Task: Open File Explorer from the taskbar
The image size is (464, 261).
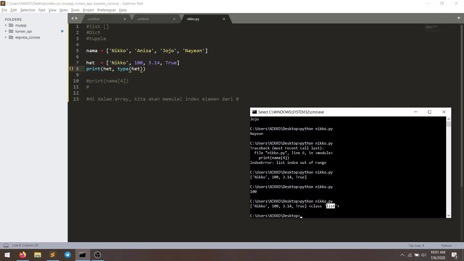Action: coord(37,255)
